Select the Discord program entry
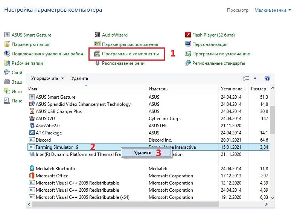Screen dimensions: 300x209 tap(148, 140)
